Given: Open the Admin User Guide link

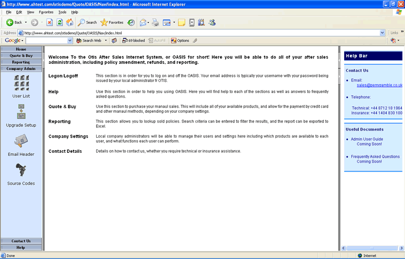Looking at the screenshot, I should click(x=367, y=139).
